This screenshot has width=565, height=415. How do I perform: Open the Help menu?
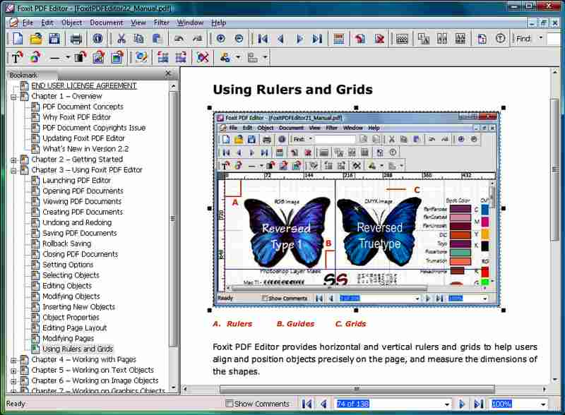218,23
